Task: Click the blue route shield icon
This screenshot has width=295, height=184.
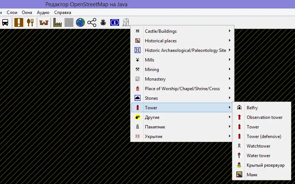Action: tap(115, 23)
